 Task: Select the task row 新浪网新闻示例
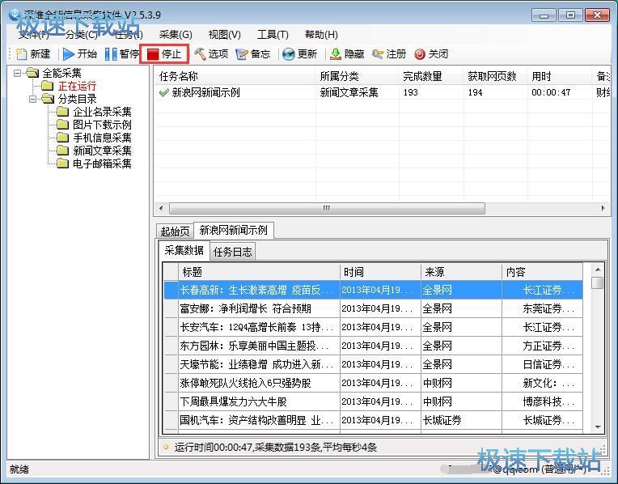(x=382, y=93)
